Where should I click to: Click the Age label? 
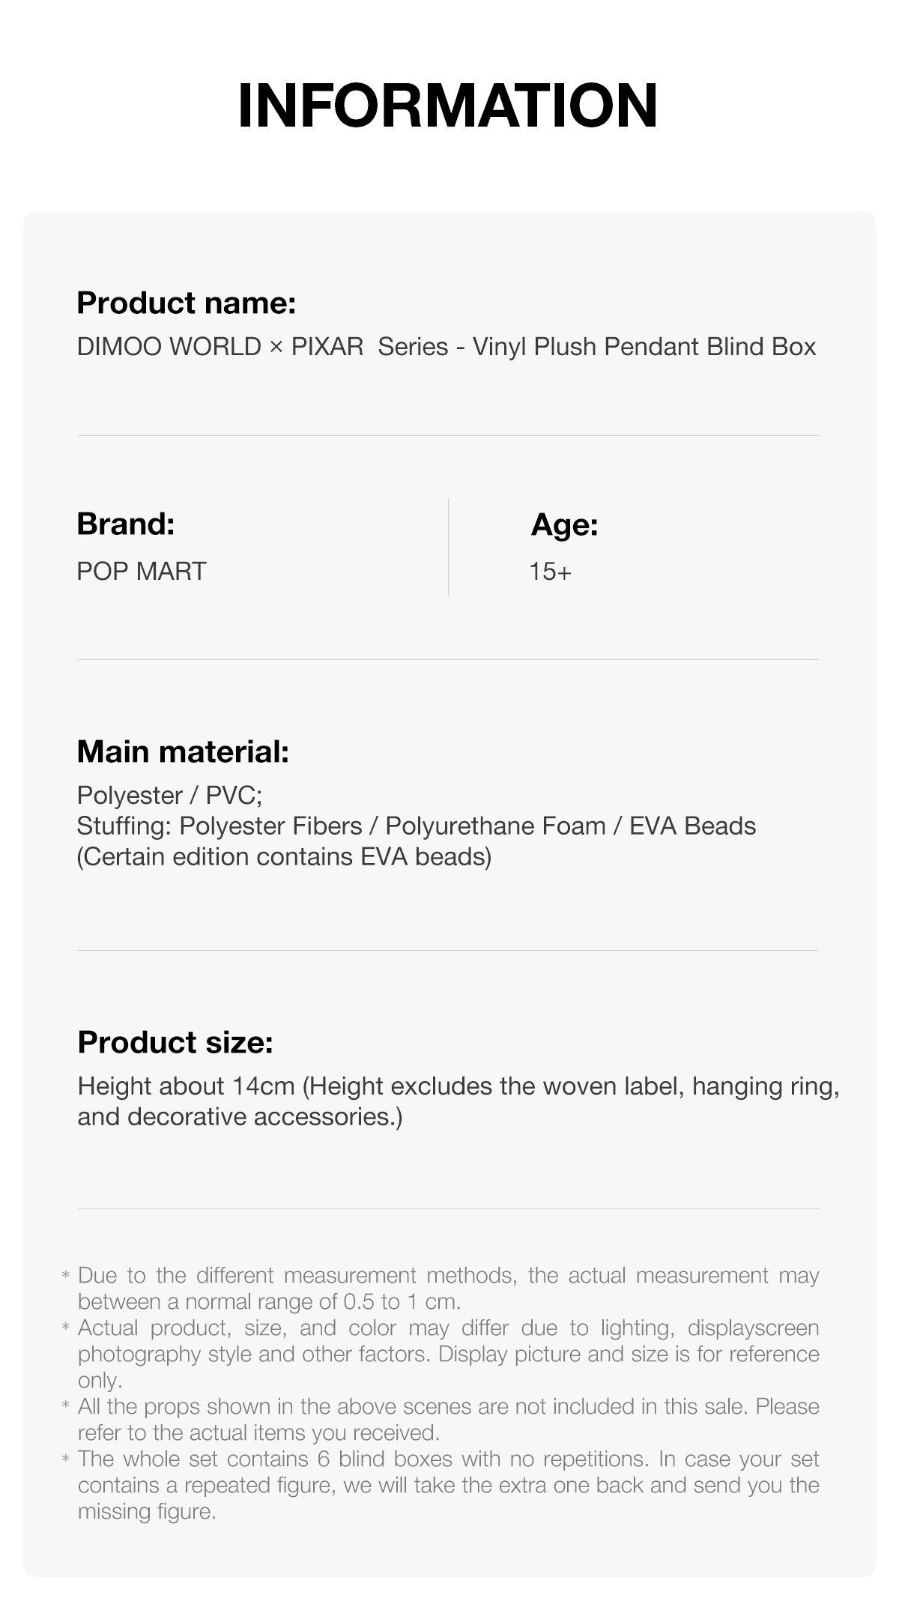(x=565, y=524)
